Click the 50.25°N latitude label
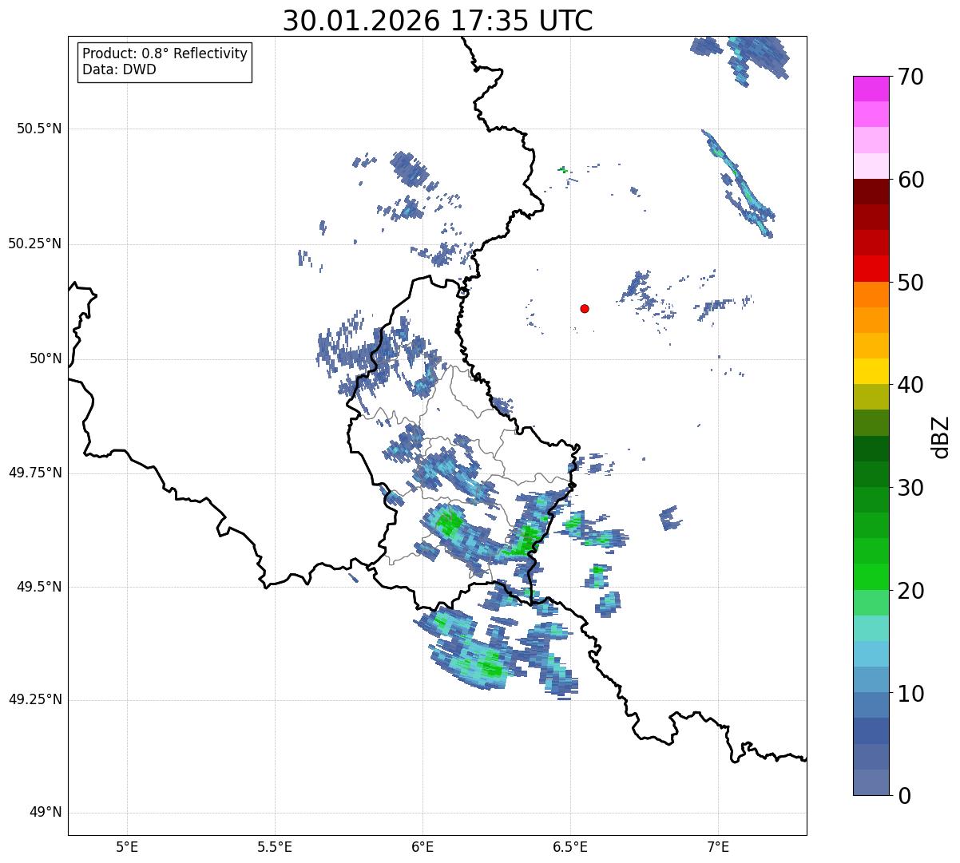This screenshot has width=960, height=863. coord(35,244)
